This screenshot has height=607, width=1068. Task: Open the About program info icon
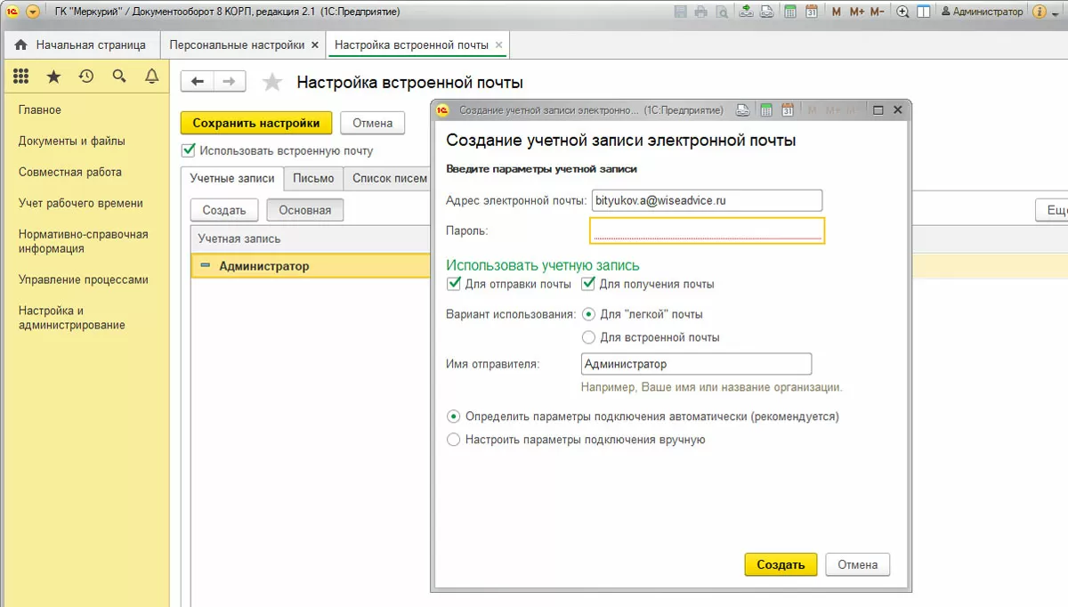[1039, 12]
